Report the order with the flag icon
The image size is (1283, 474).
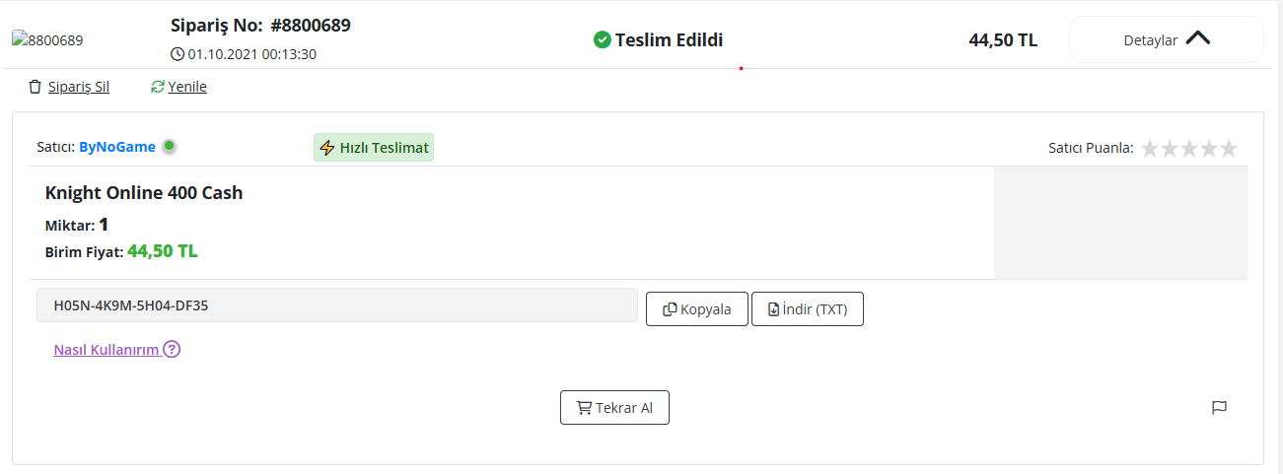[x=1219, y=407]
